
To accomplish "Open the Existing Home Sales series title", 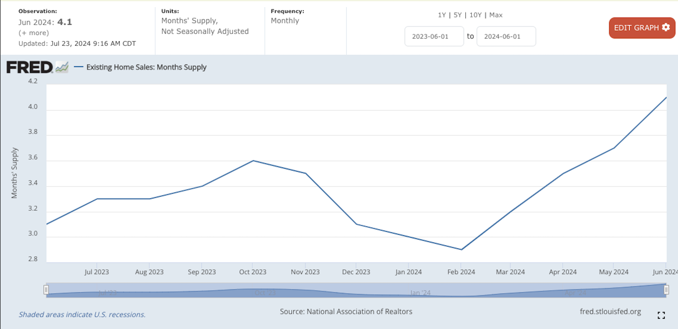I will click(x=146, y=67).
